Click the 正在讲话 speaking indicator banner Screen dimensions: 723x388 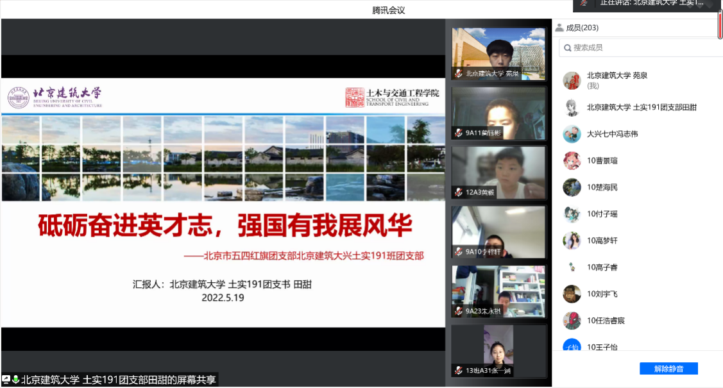point(647,4)
